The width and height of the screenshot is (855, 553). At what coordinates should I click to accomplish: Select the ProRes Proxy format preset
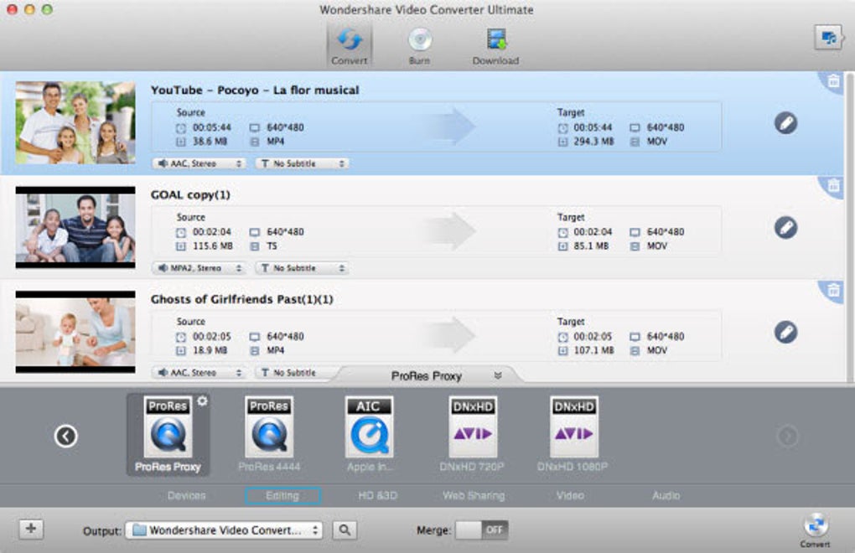tap(168, 434)
